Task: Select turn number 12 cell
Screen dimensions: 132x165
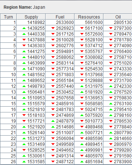Action: click(8, 86)
